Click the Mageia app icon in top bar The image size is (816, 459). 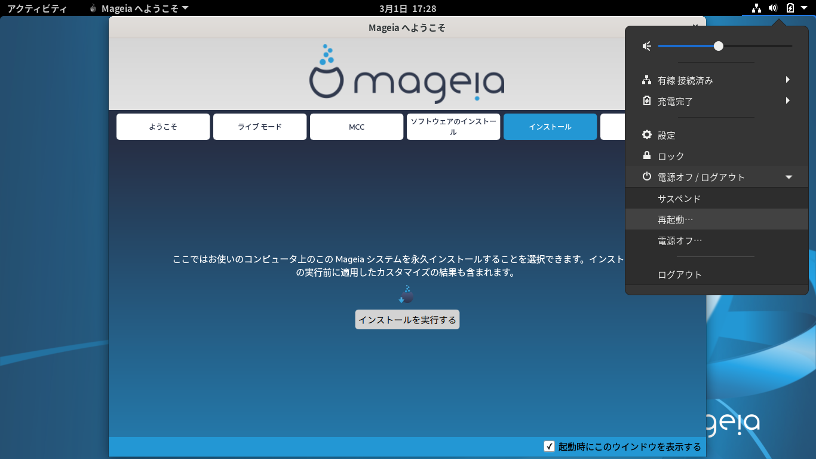pyautogui.click(x=93, y=8)
